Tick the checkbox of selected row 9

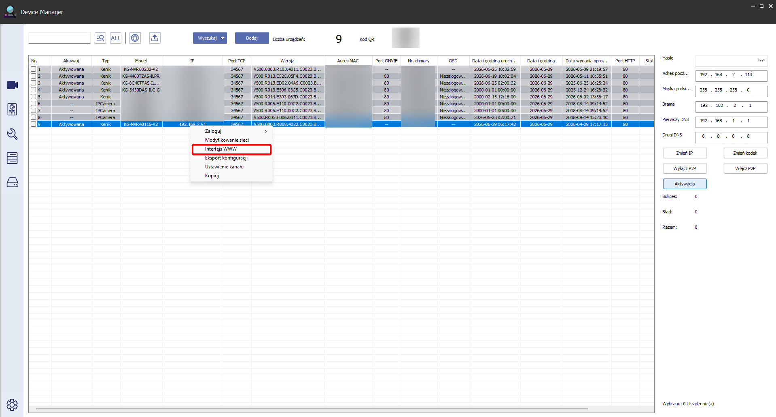point(34,124)
